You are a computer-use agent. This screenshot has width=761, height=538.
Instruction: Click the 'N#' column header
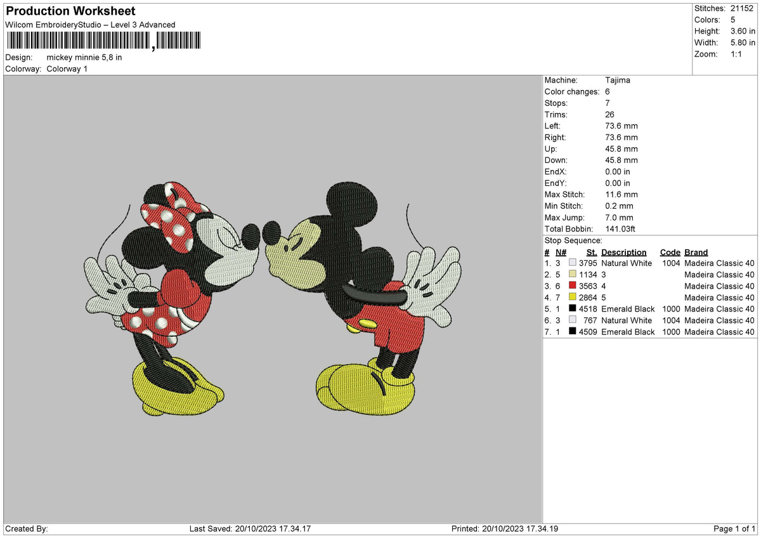click(561, 252)
